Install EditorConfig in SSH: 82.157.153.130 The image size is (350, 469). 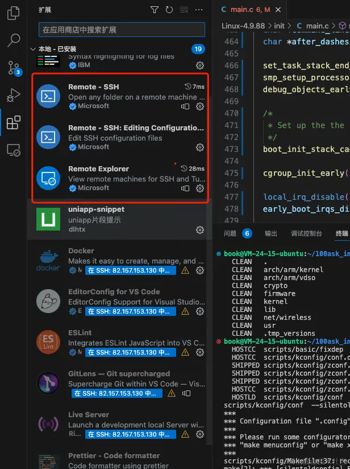(131, 311)
